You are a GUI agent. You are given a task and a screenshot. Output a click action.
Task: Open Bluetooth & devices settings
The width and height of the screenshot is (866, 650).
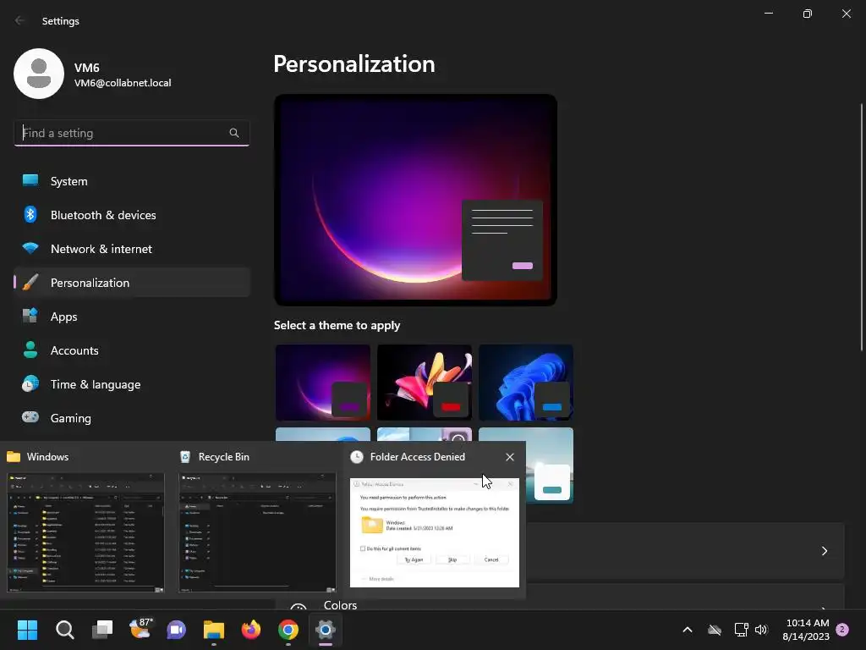(x=131, y=215)
